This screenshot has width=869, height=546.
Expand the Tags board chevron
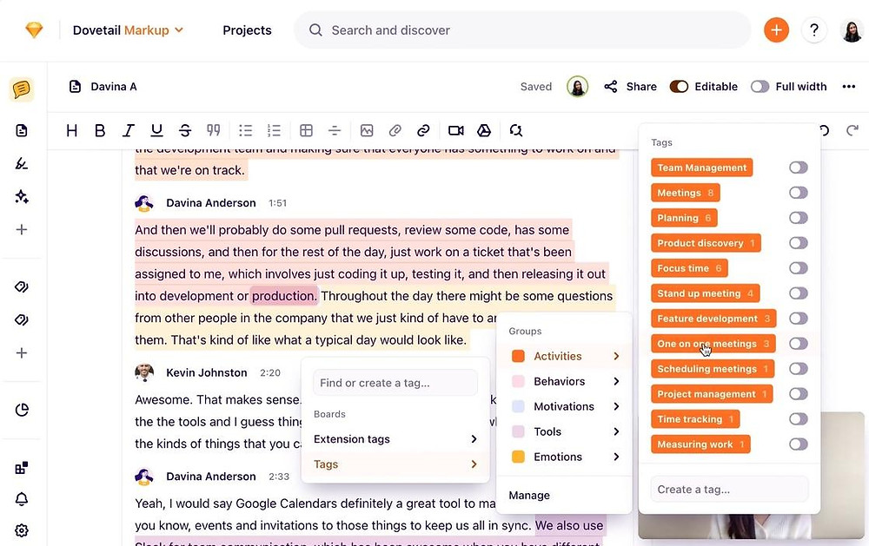474,464
